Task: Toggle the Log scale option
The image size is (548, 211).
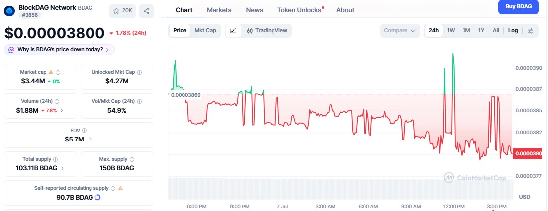Action: point(513,31)
